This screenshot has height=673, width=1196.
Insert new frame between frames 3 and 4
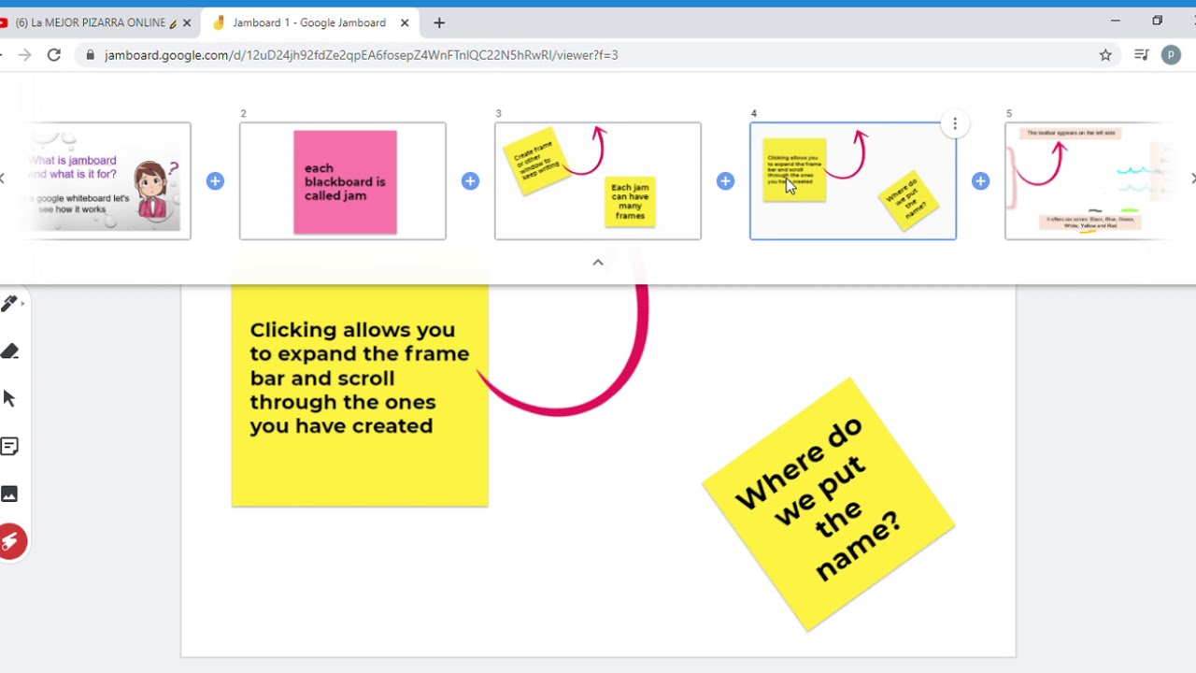tap(725, 180)
